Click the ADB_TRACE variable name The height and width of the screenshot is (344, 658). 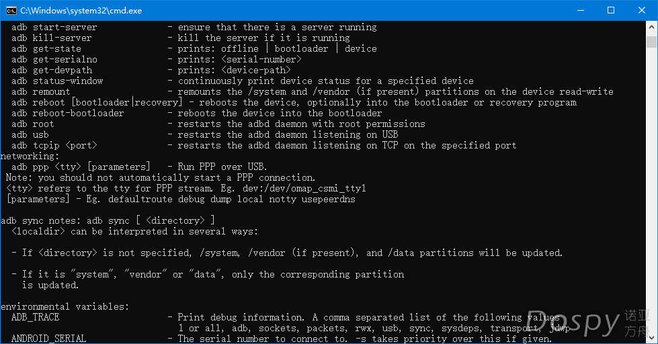point(35,317)
